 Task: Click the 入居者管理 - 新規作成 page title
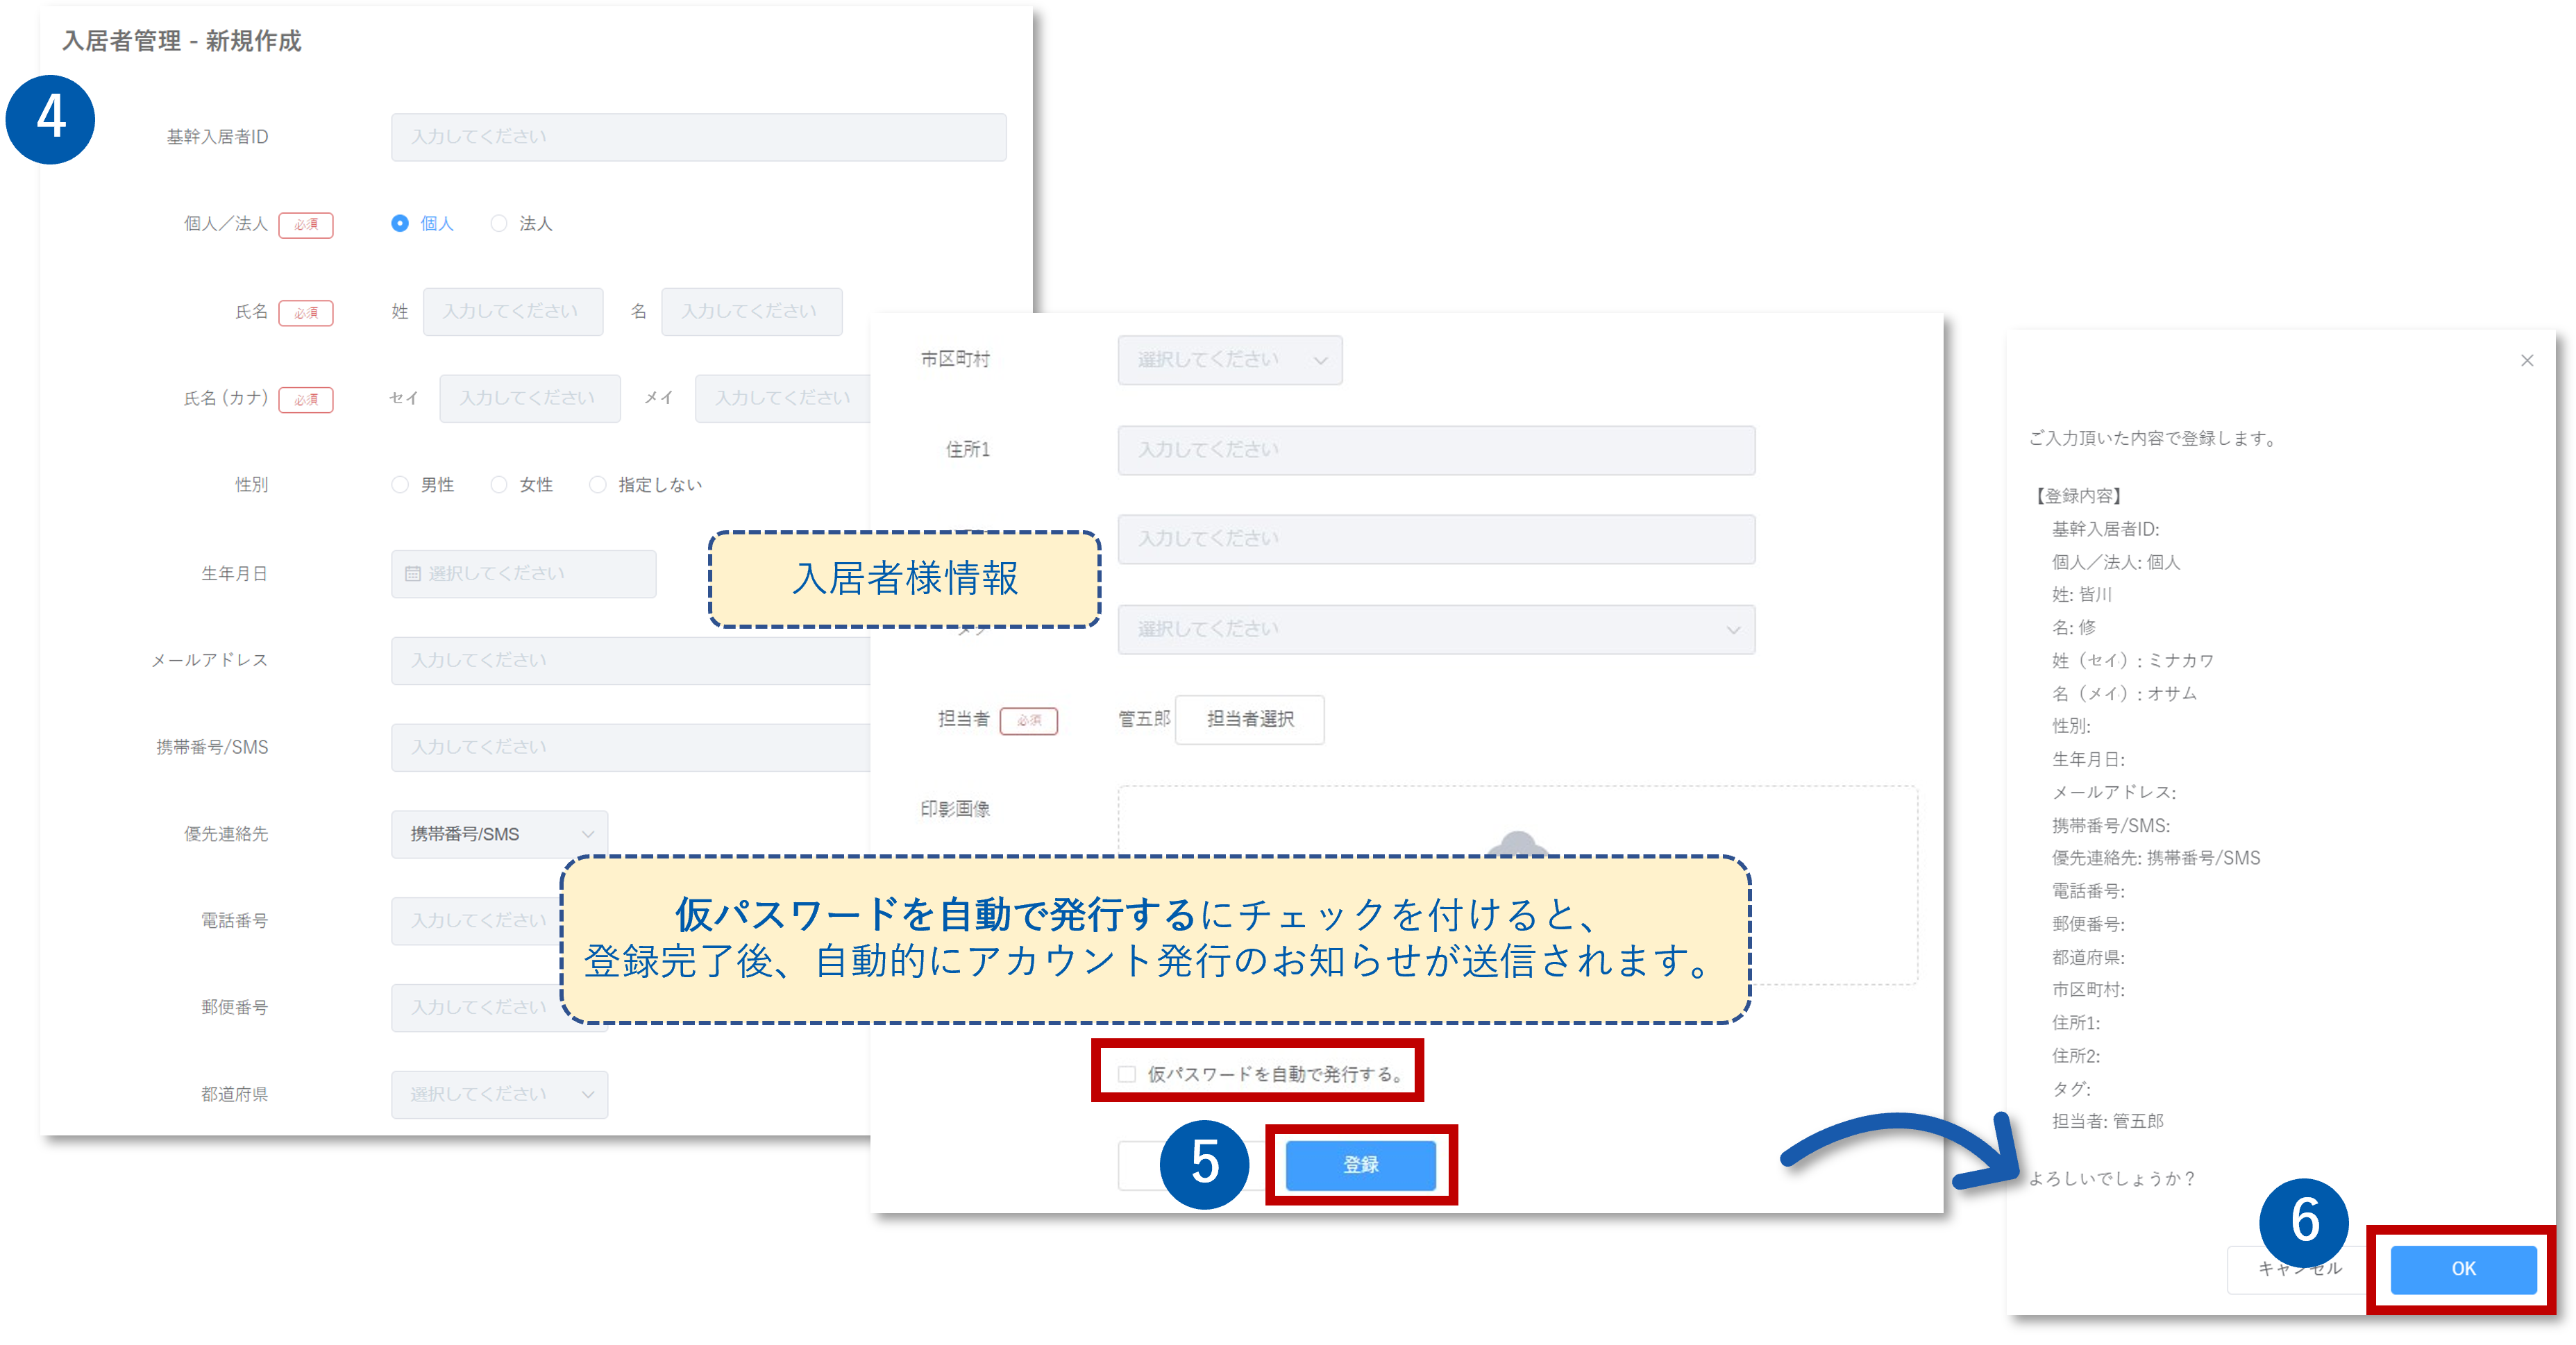tap(181, 41)
